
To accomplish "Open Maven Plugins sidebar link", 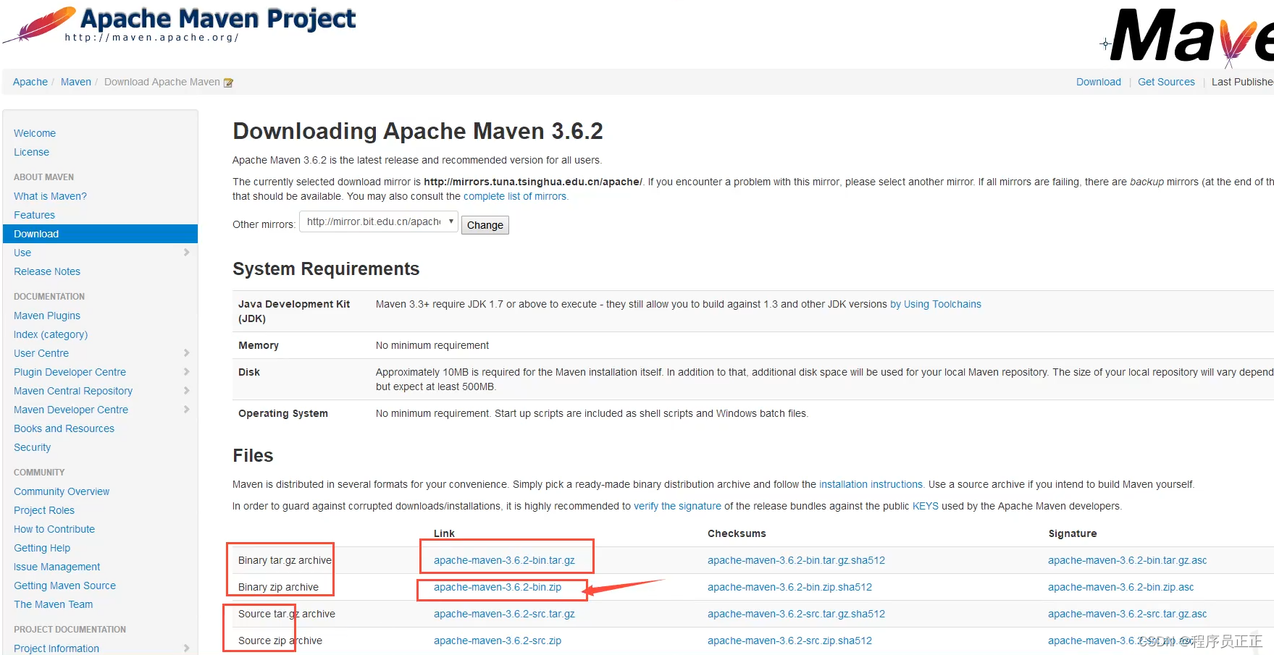I will [x=47, y=316].
